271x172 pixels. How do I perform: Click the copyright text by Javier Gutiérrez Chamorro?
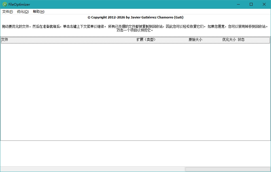coord(135,17)
